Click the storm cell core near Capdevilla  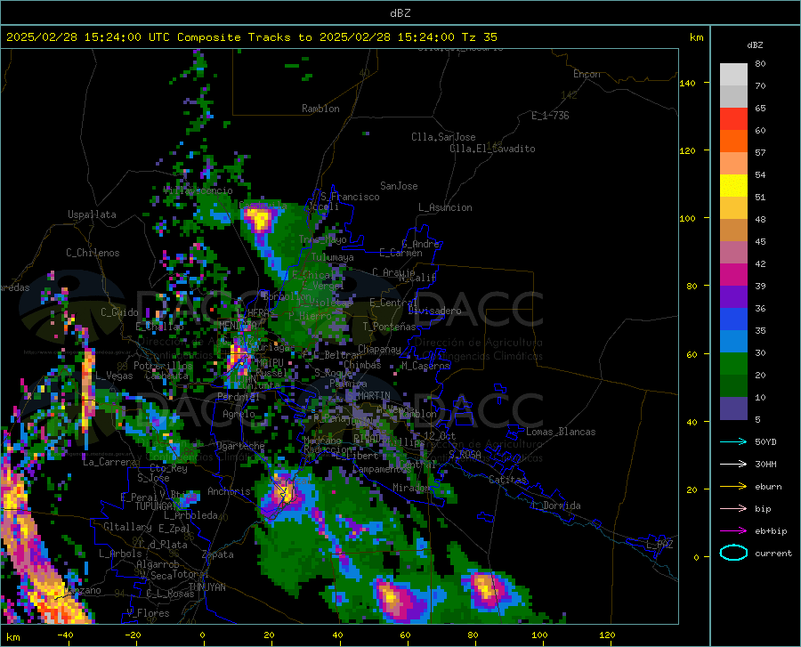[x=260, y=219]
